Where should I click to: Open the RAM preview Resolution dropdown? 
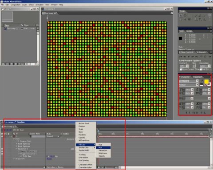[205, 66]
